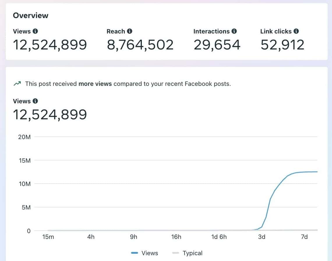Select the Reach value 8,764,502

(140, 45)
